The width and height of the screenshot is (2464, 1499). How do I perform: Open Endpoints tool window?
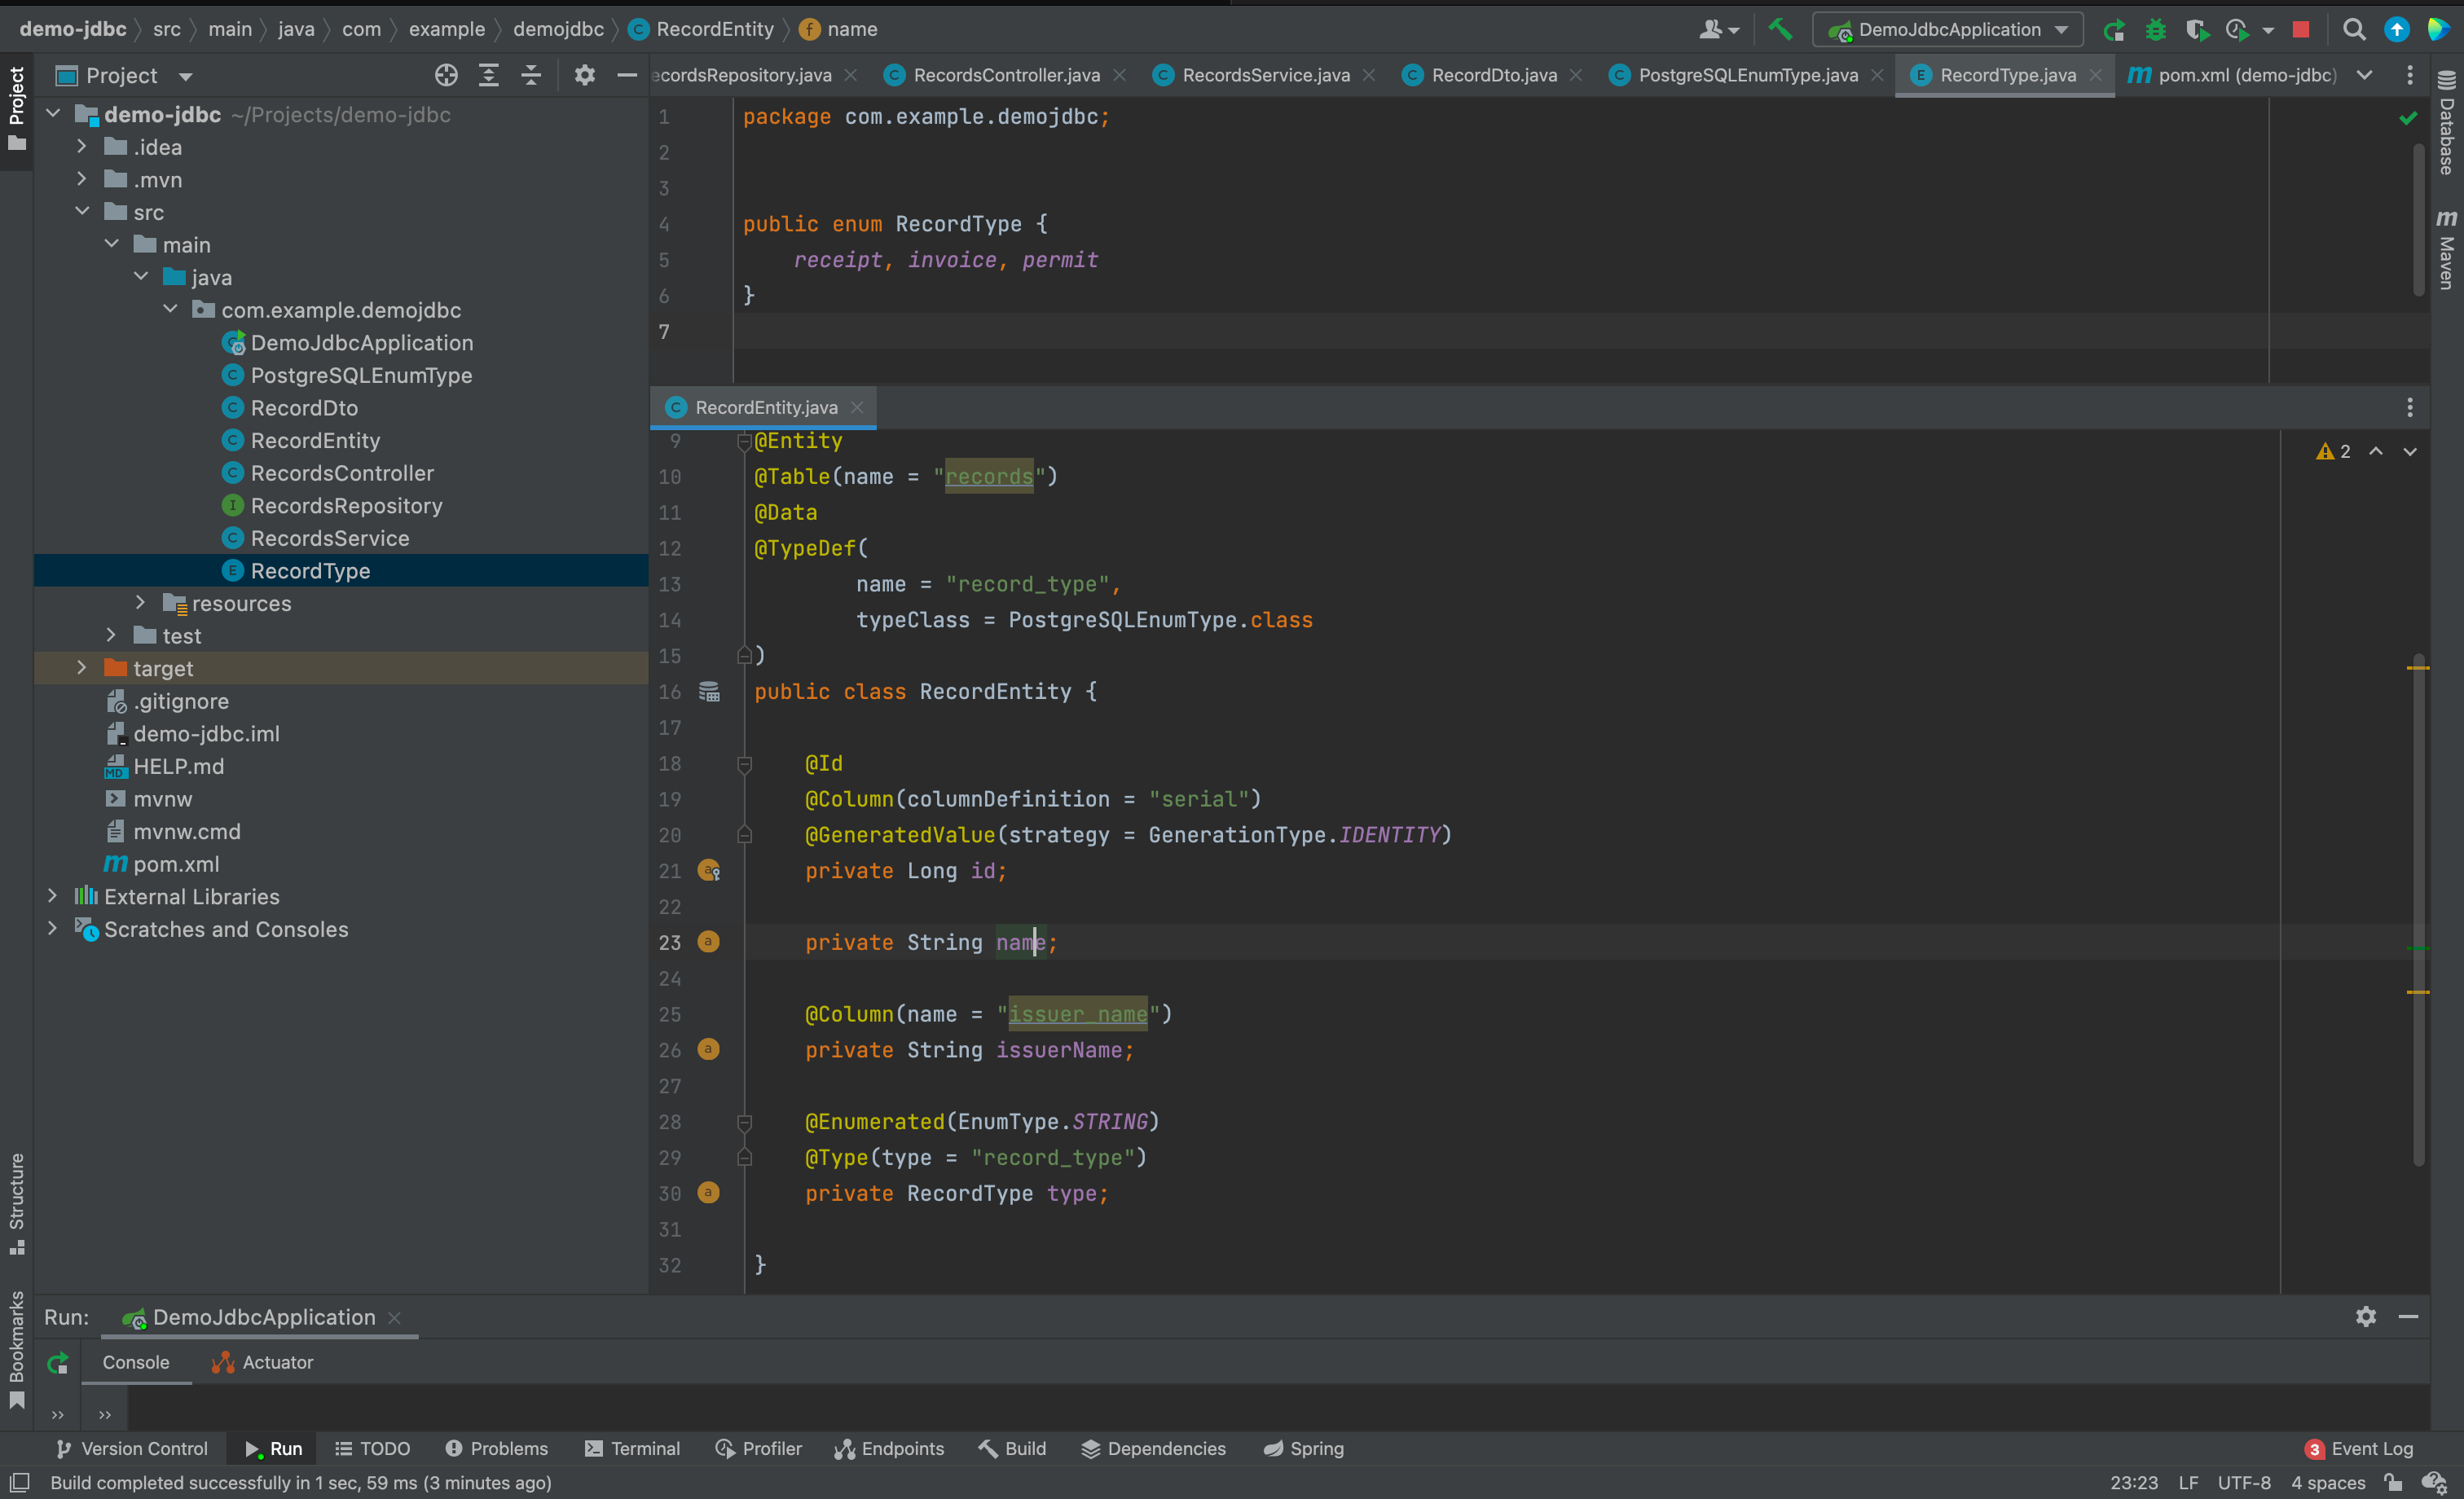point(889,1448)
